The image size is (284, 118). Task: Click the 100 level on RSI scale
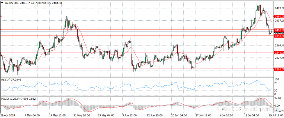coord(276,79)
